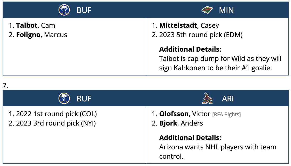Open Marcus Foligno's player link
The height and width of the screenshot is (166, 291).
tap(41, 35)
